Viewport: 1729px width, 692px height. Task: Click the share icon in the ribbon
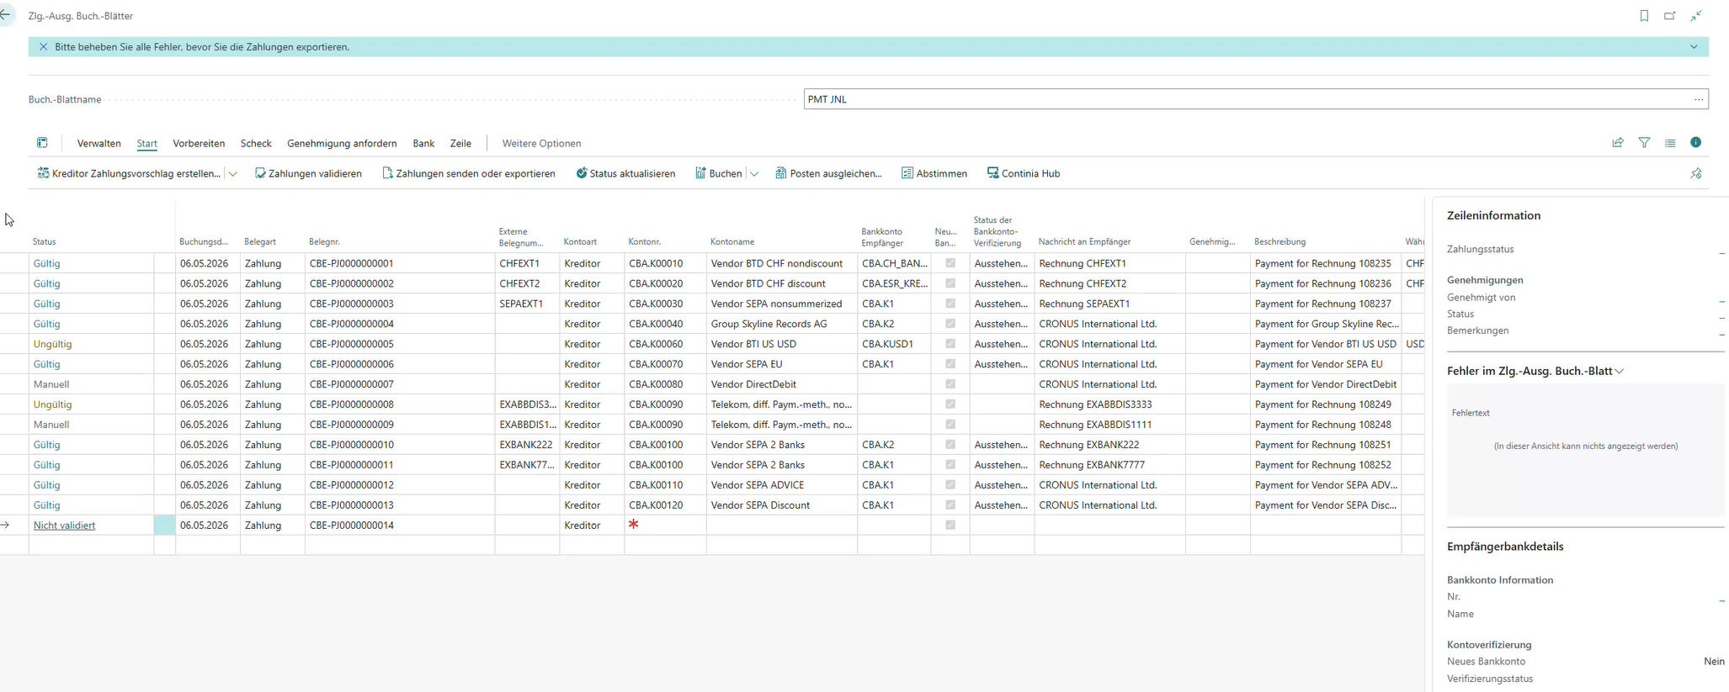point(1618,143)
